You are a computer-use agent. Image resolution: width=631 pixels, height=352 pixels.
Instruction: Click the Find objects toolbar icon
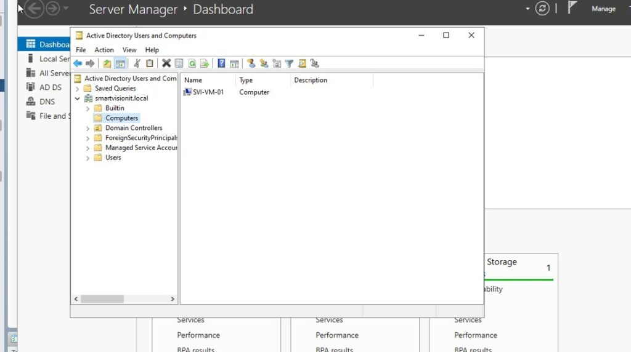302,63
